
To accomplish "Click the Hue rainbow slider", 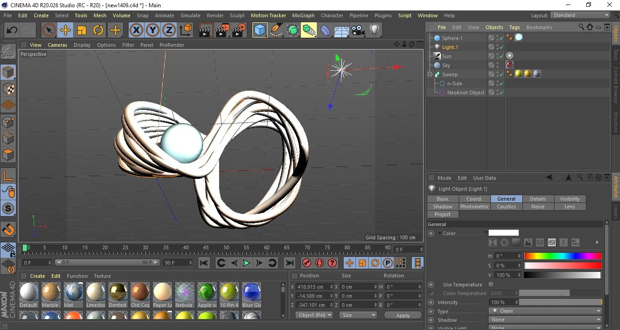I will (563, 256).
